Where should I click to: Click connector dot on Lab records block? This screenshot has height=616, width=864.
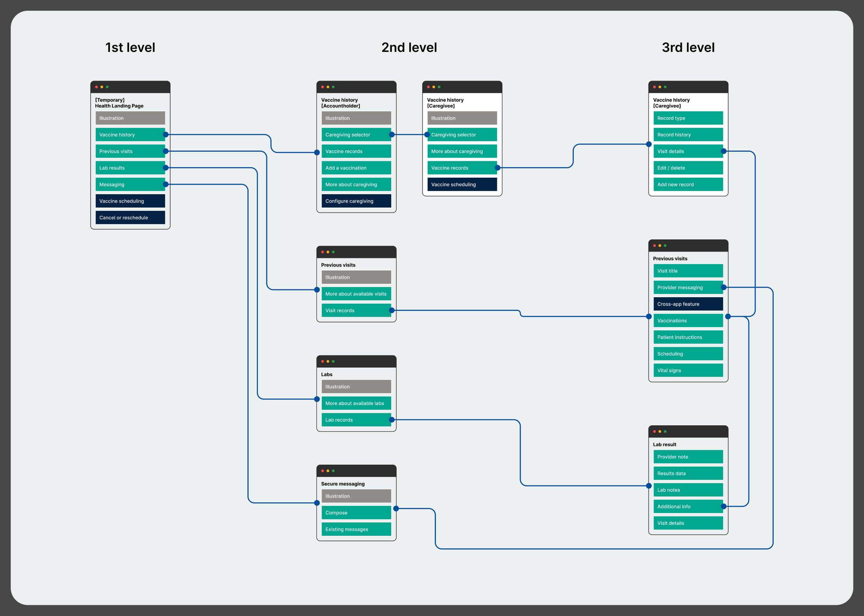click(x=392, y=420)
